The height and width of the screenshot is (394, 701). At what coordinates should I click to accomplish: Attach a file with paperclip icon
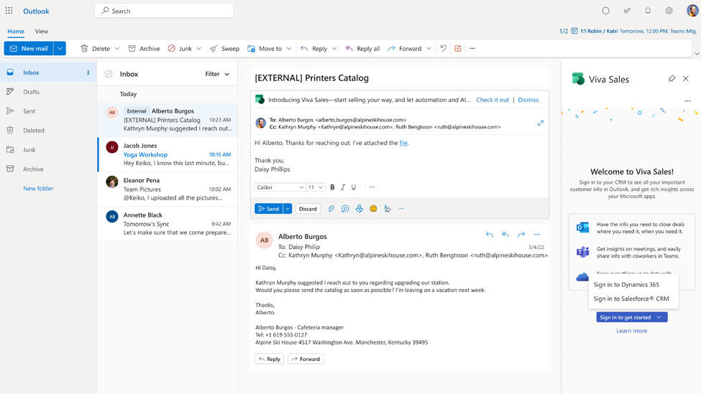point(331,209)
